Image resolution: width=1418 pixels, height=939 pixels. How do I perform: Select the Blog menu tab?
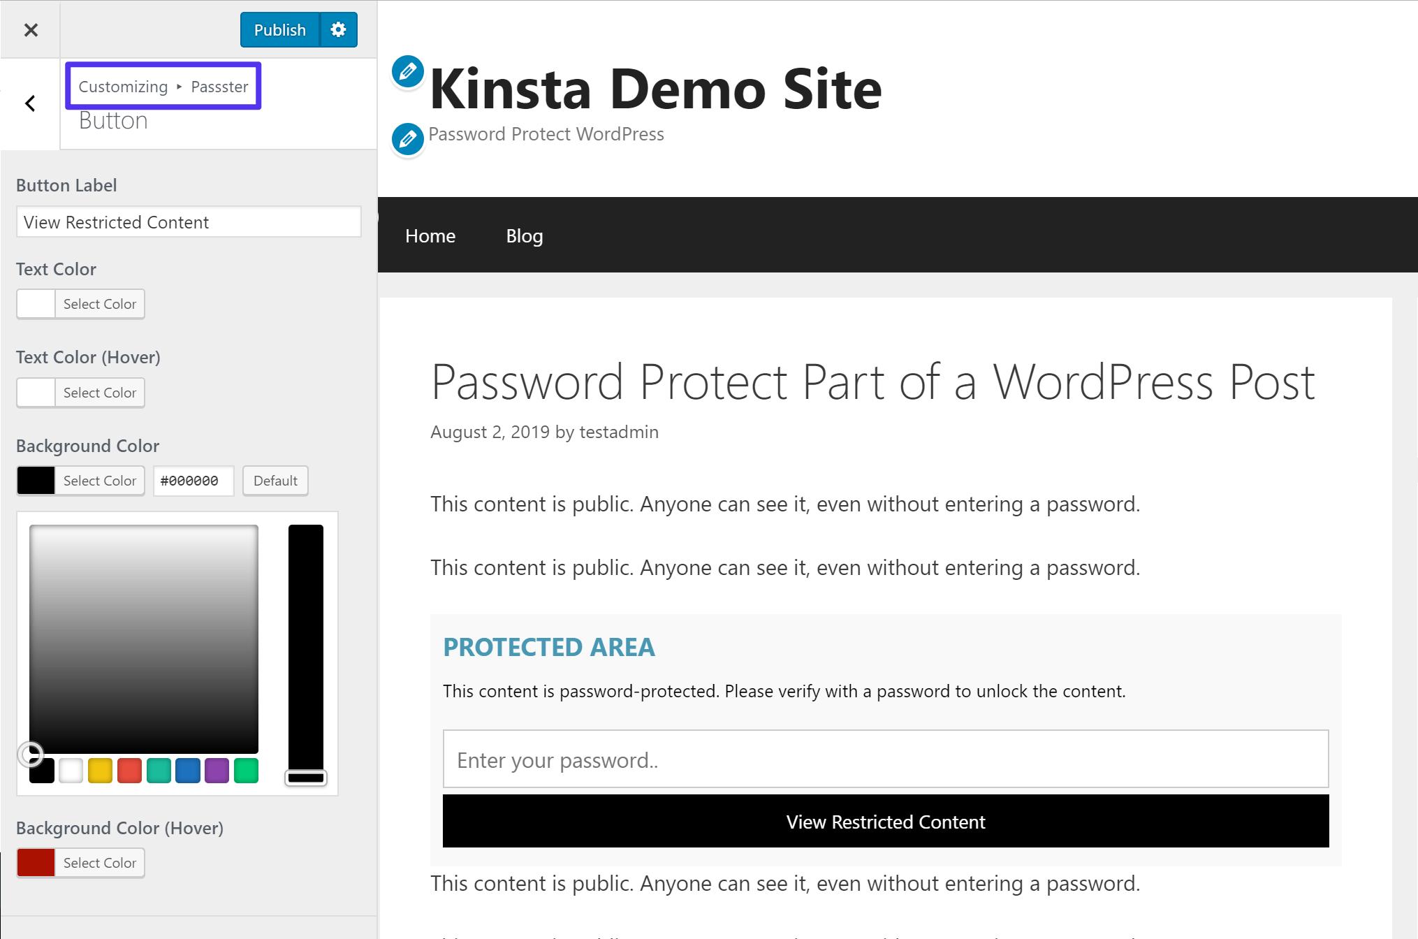[525, 233]
